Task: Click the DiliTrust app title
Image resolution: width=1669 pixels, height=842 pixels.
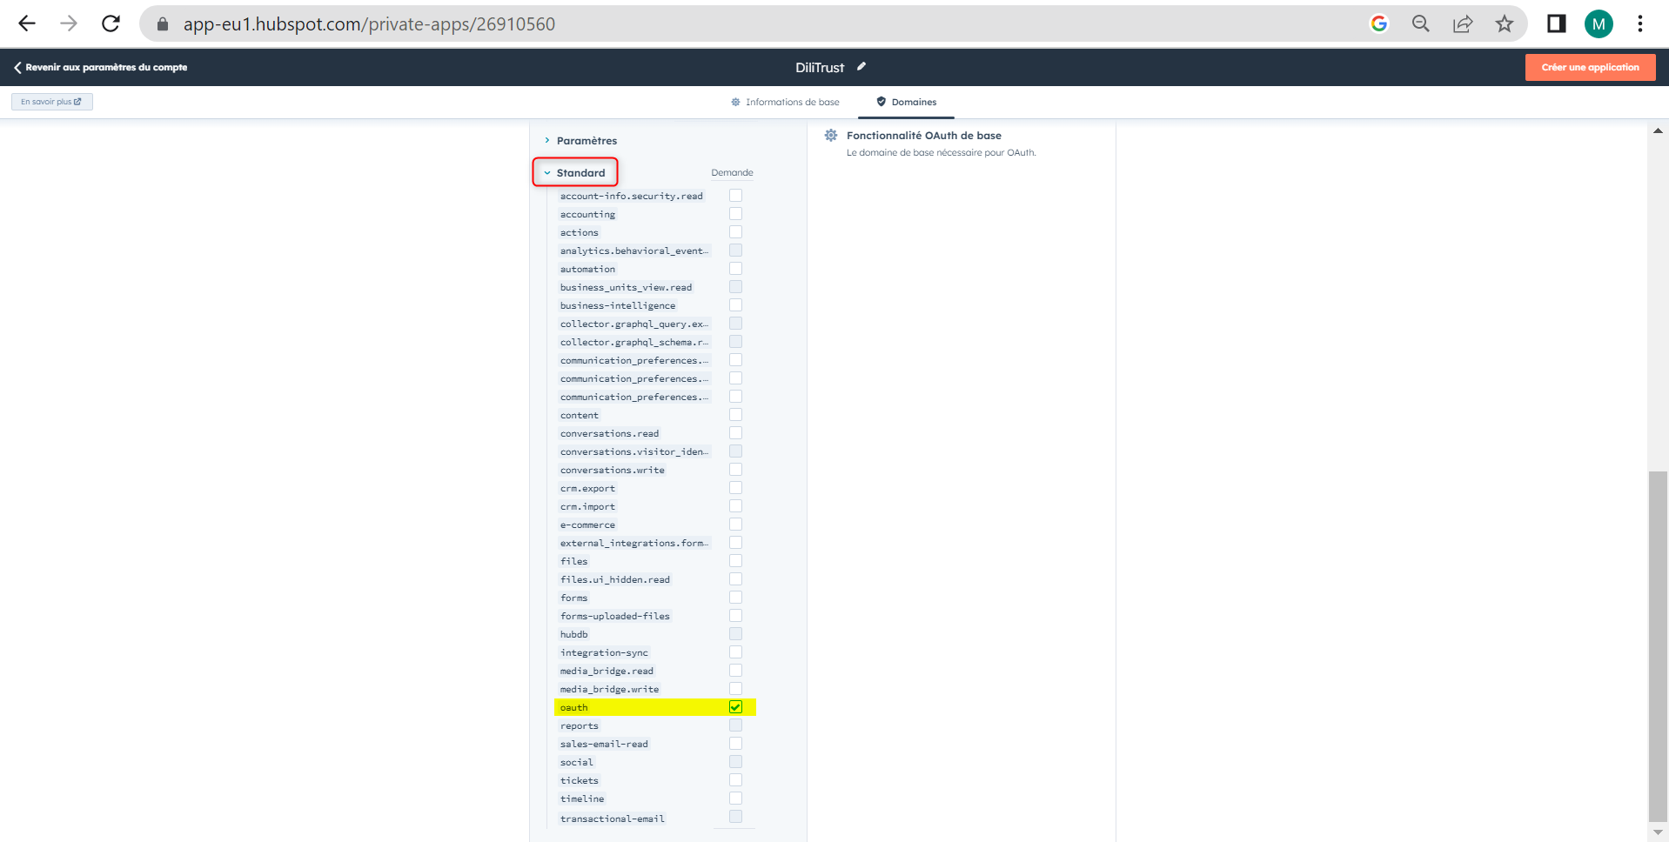Action: tap(820, 67)
